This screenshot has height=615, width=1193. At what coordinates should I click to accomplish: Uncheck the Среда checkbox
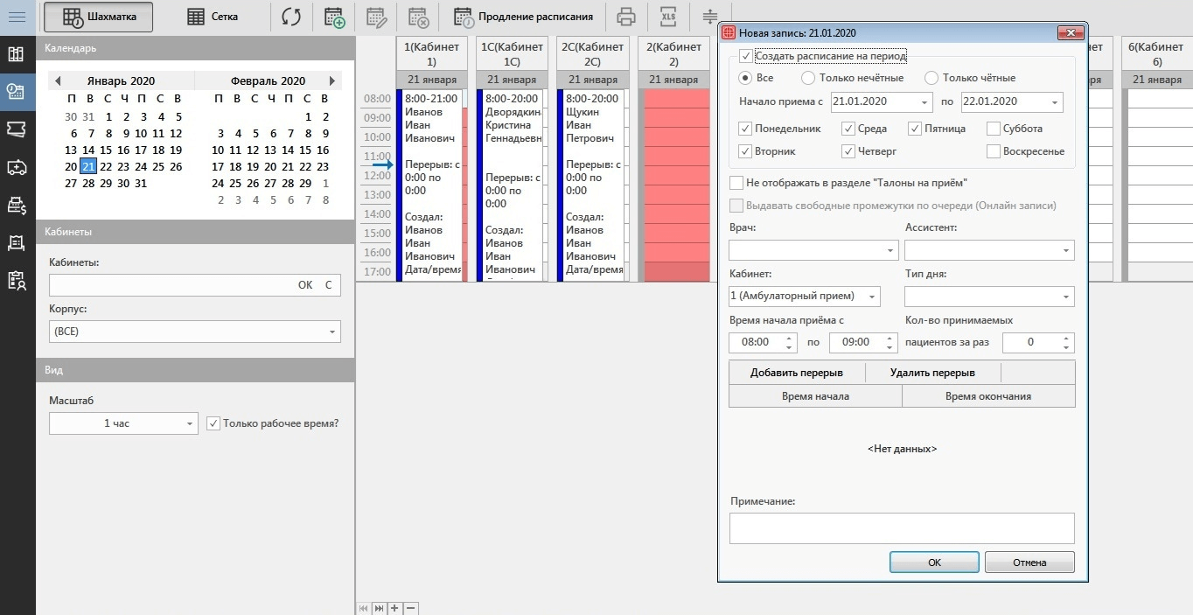pyautogui.click(x=848, y=129)
